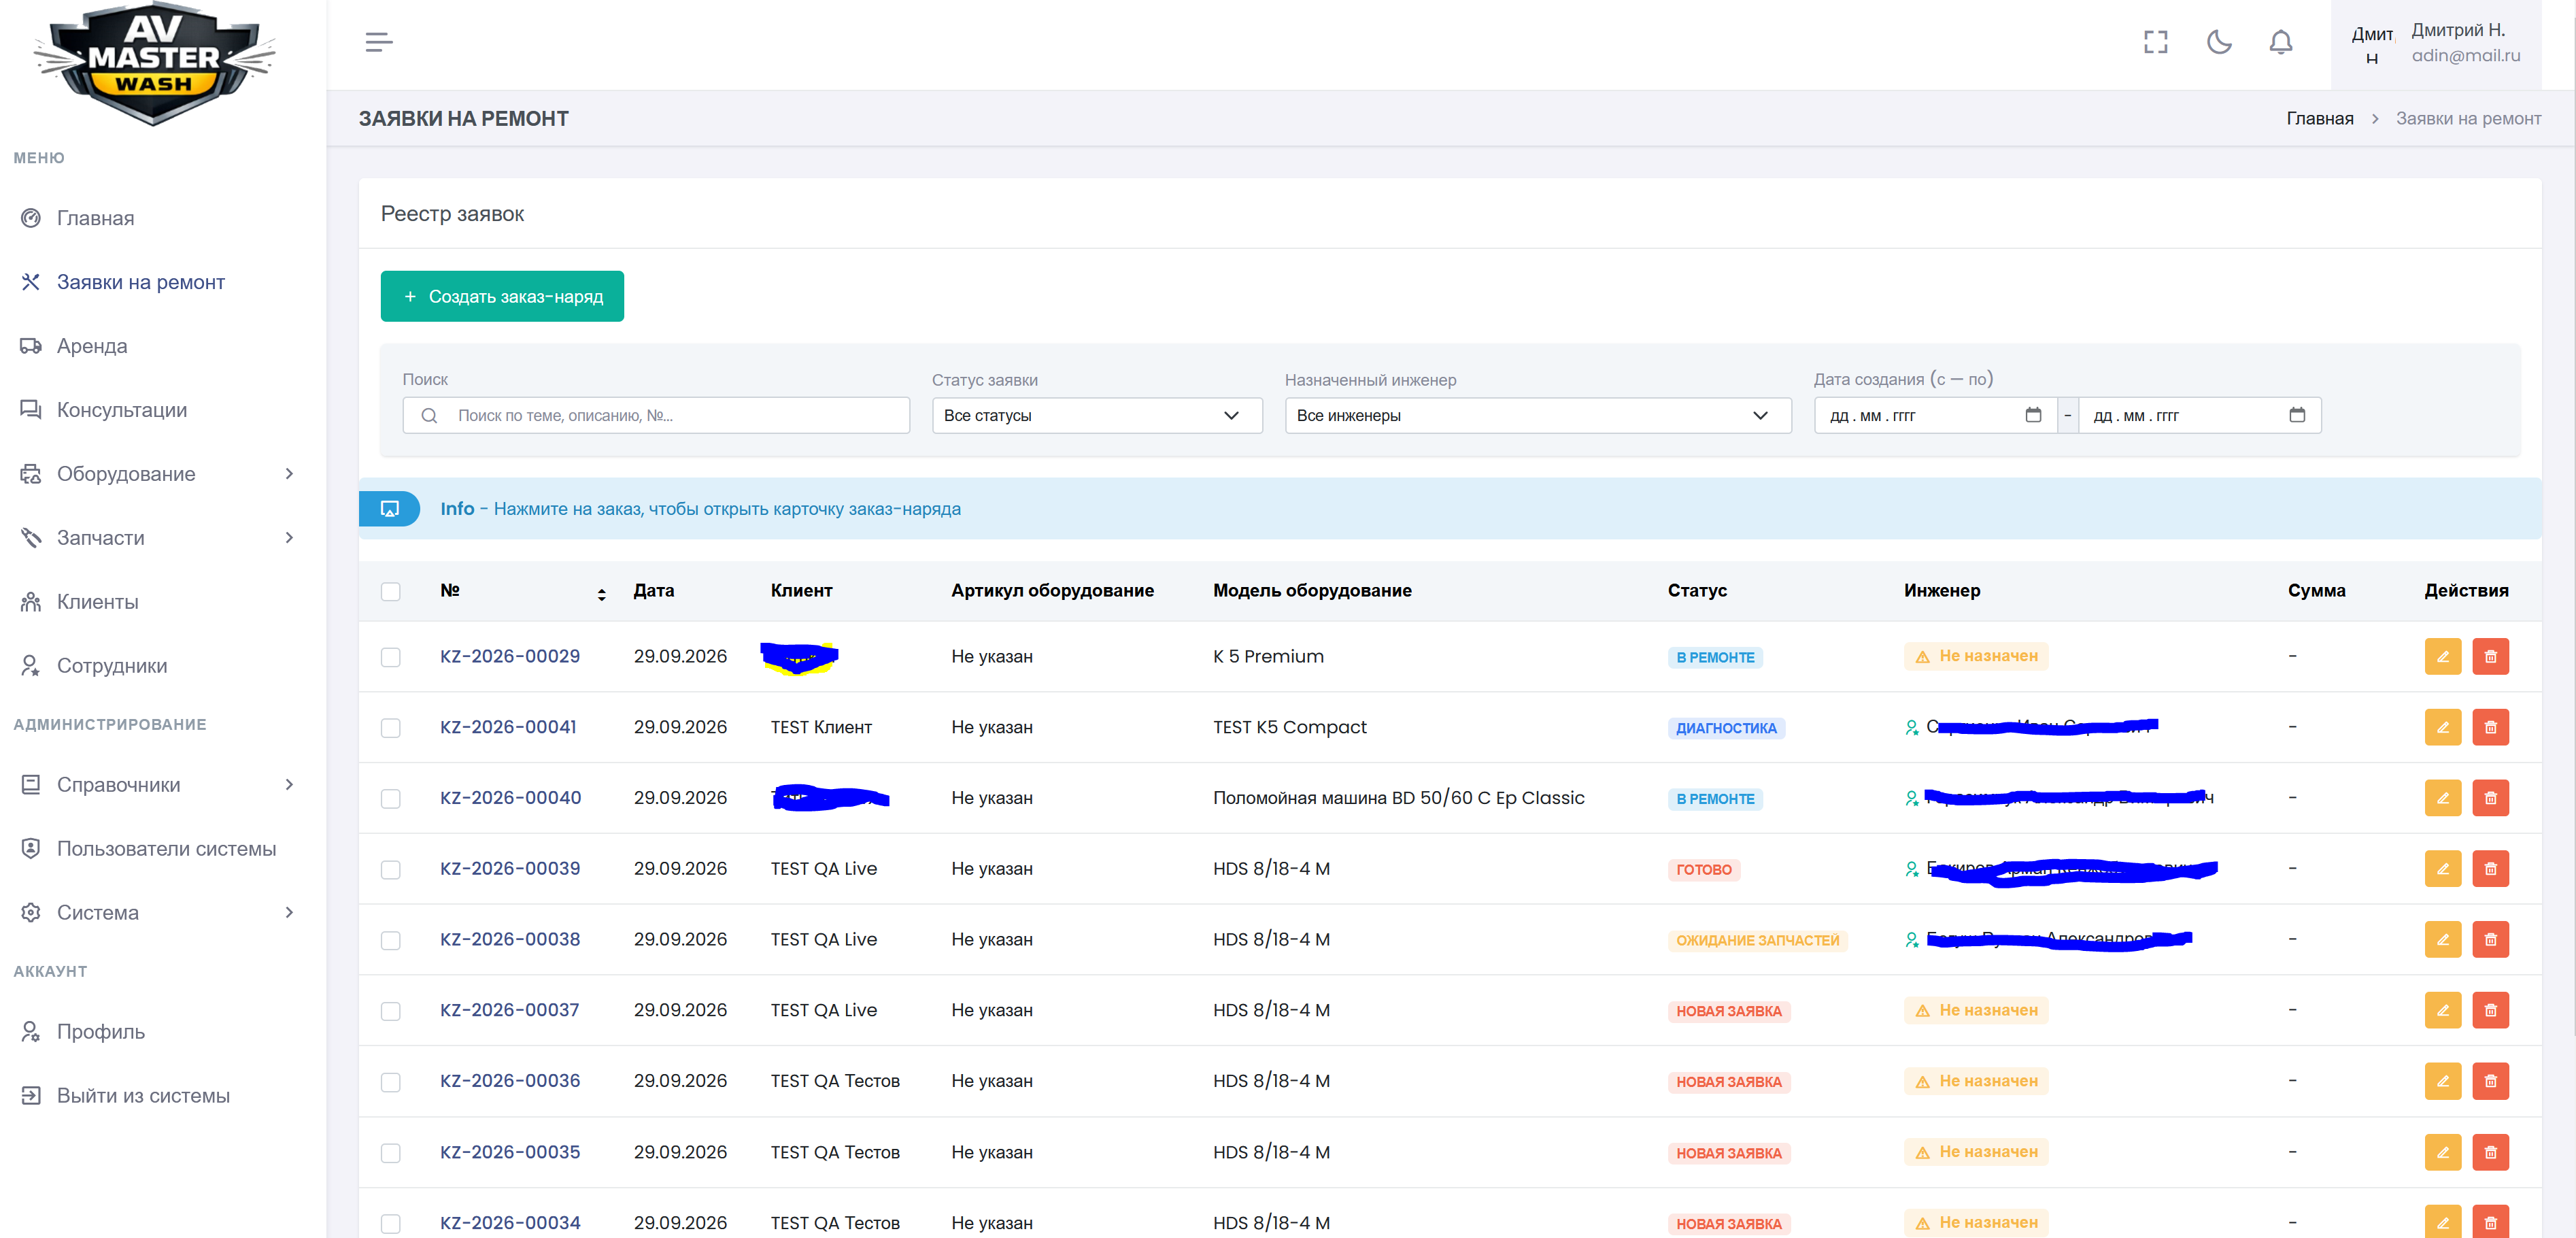
Task: Delete order KZ-2026-00029 with trash icon
Action: coord(2490,657)
